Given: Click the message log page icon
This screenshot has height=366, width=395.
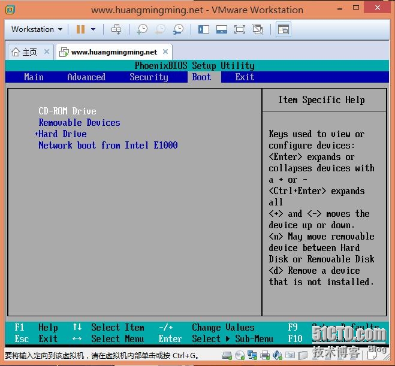Looking at the screenshot, I should (372, 355).
